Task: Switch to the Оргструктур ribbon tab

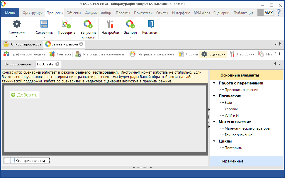Action: (32, 13)
